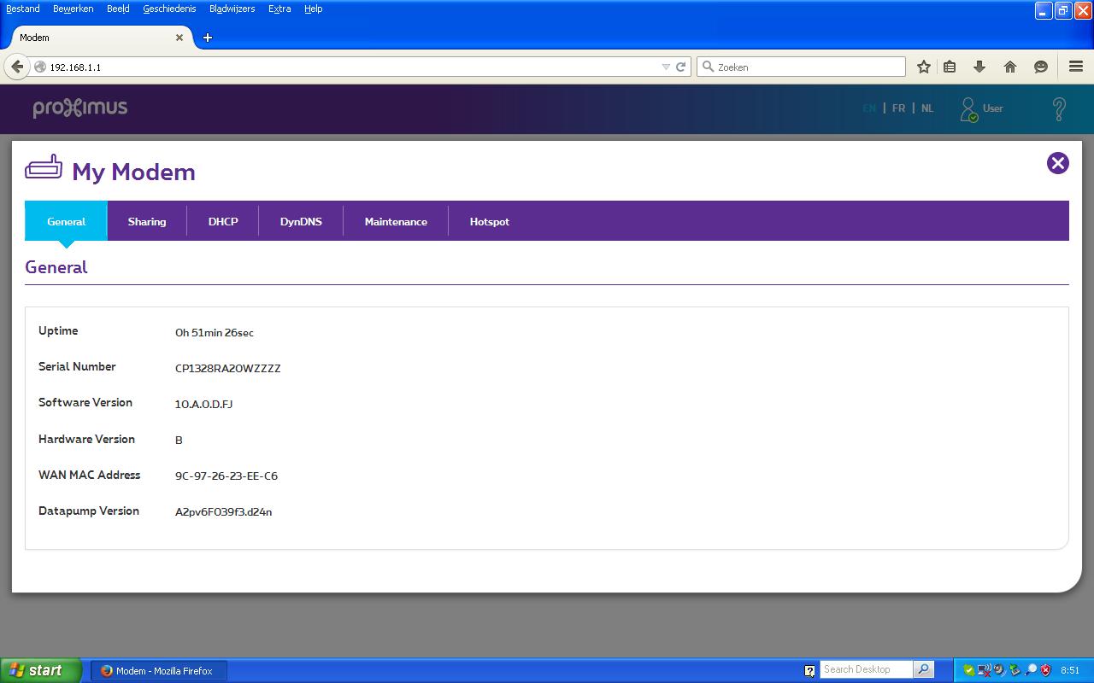Reload the current page
Image resolution: width=1094 pixels, height=683 pixels.
(x=681, y=67)
